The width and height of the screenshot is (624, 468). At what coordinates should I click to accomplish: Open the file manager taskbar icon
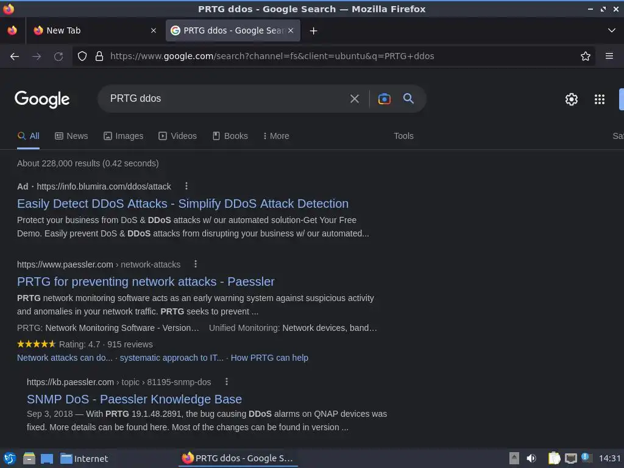tap(29, 458)
